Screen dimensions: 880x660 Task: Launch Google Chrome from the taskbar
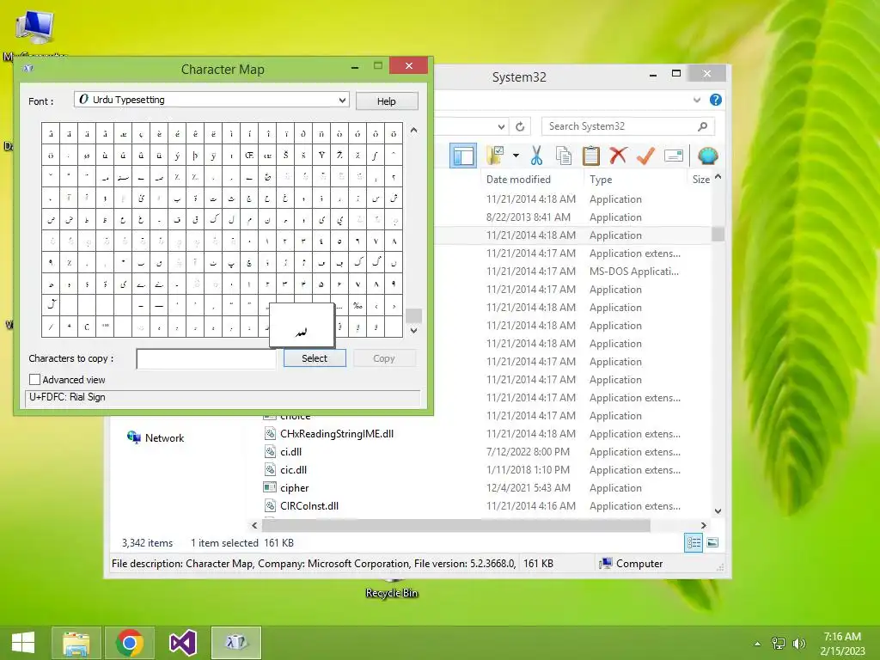click(130, 643)
